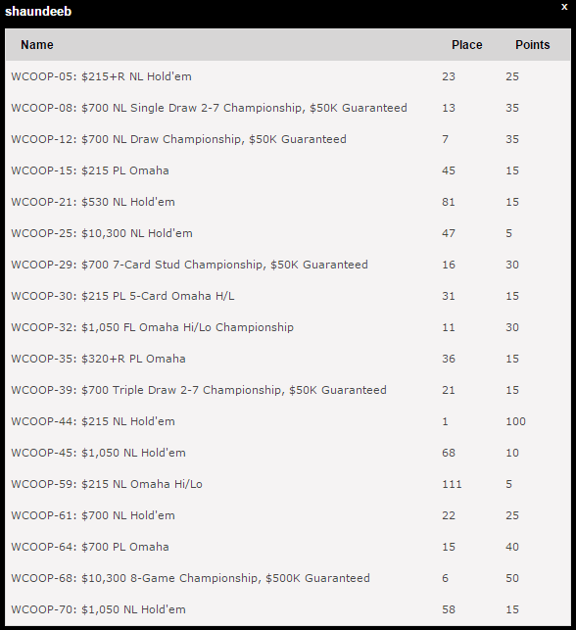Select WCOOP-05 $215+R NL Hold'em row
The width and height of the screenshot is (576, 630).
tap(288, 76)
